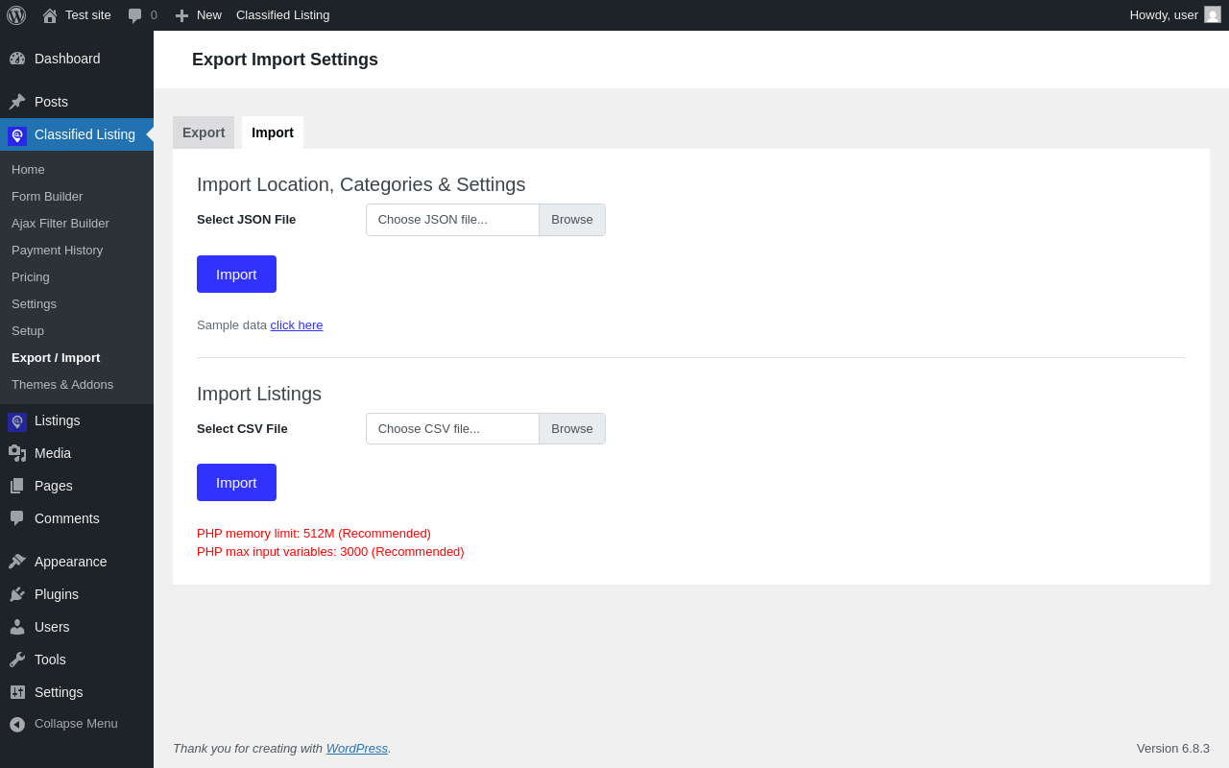This screenshot has height=768, width=1229.
Task: Click the Users person icon
Action: [x=17, y=627]
